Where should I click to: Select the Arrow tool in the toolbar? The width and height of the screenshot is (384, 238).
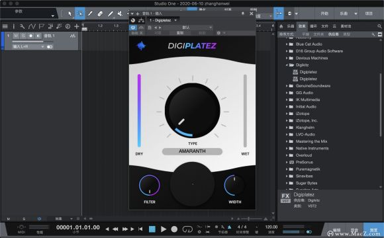click(x=70, y=13)
